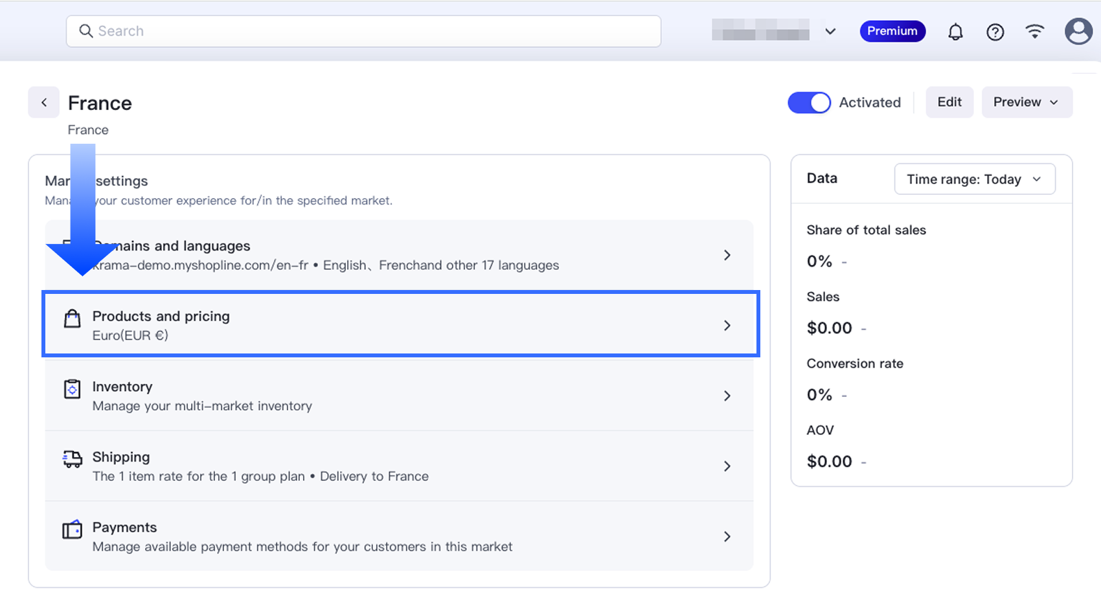Click the Inventory clipboard icon
The width and height of the screenshot is (1101, 593).
(x=73, y=389)
